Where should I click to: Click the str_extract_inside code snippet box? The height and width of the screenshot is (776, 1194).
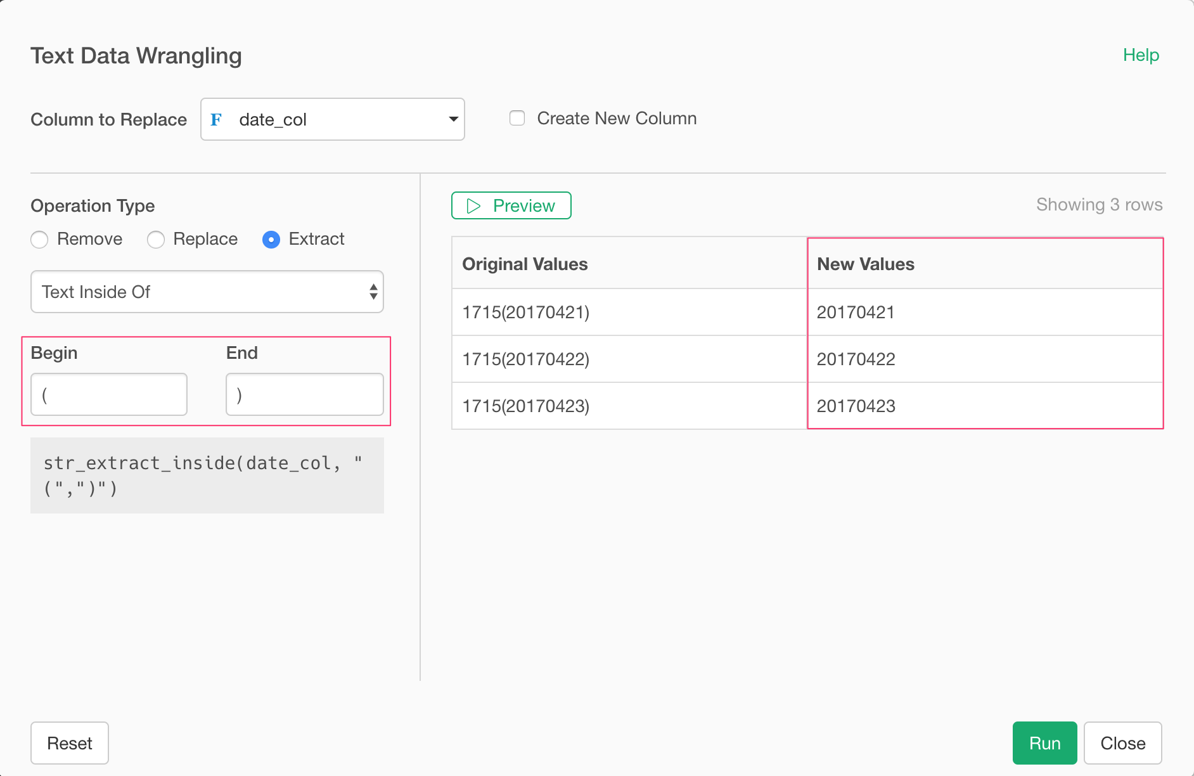207,475
